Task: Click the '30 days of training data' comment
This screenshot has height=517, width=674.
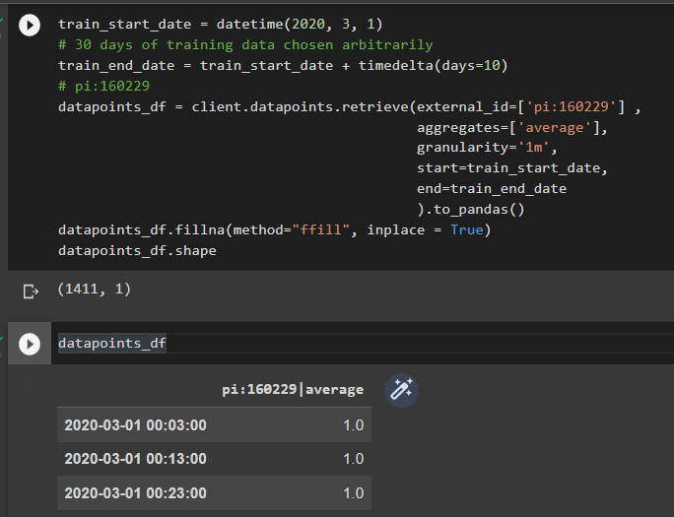Action: point(245,44)
